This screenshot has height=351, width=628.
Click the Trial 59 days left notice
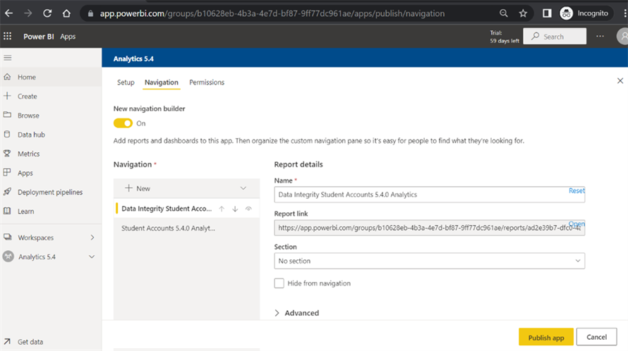(505, 37)
